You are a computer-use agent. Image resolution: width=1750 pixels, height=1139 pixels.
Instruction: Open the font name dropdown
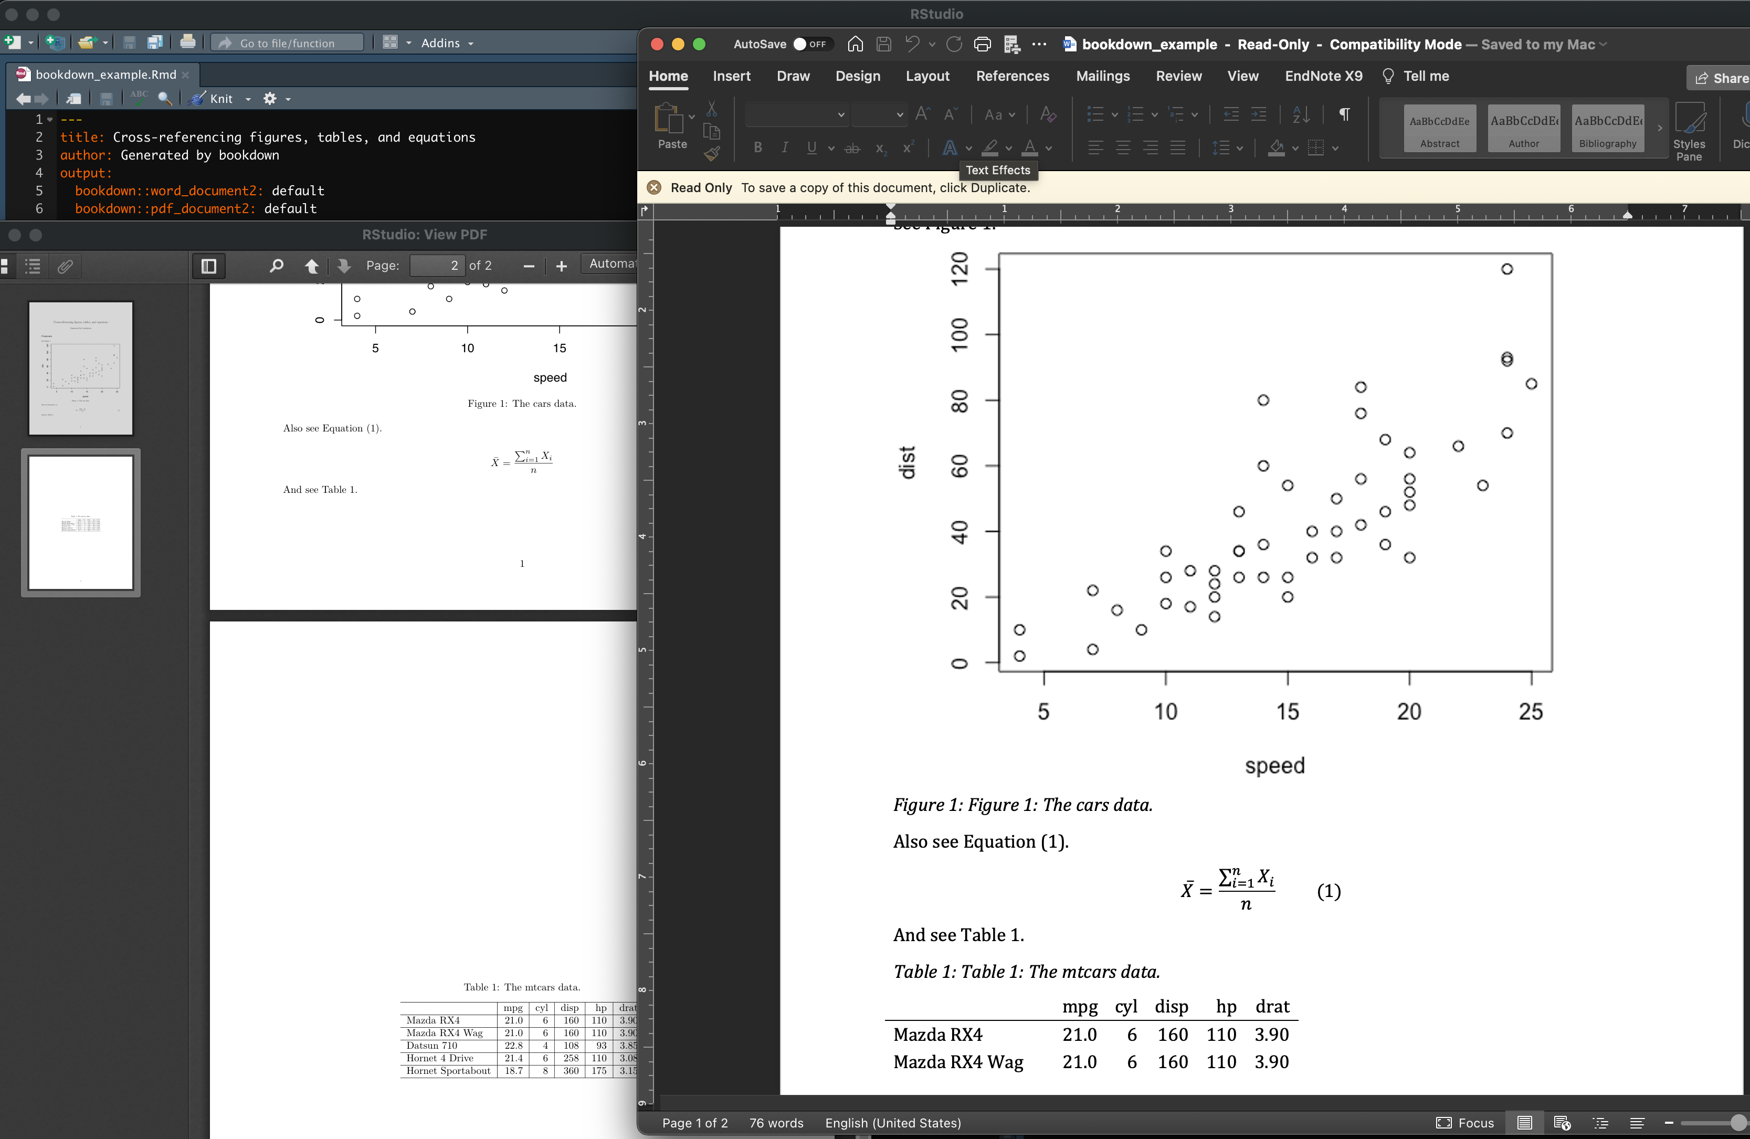tap(796, 115)
